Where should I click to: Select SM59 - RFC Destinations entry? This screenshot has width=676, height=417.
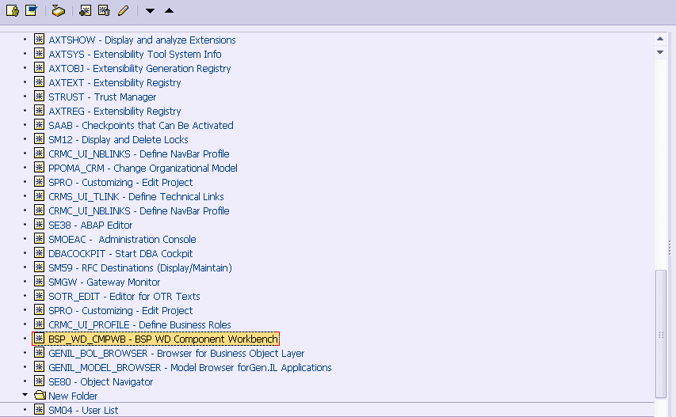[140, 267]
